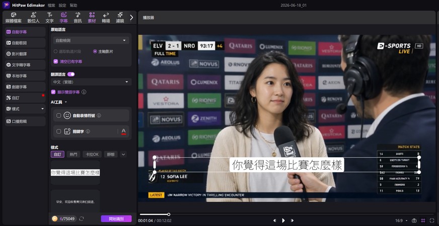
Task: Select 創建字幕 in sidebar
Action: pyautogui.click(x=25, y=87)
